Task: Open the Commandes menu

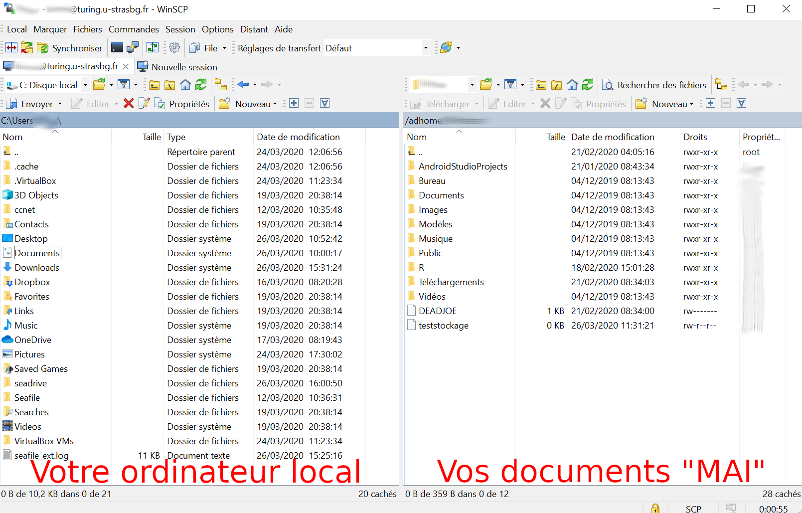Action: (x=134, y=29)
